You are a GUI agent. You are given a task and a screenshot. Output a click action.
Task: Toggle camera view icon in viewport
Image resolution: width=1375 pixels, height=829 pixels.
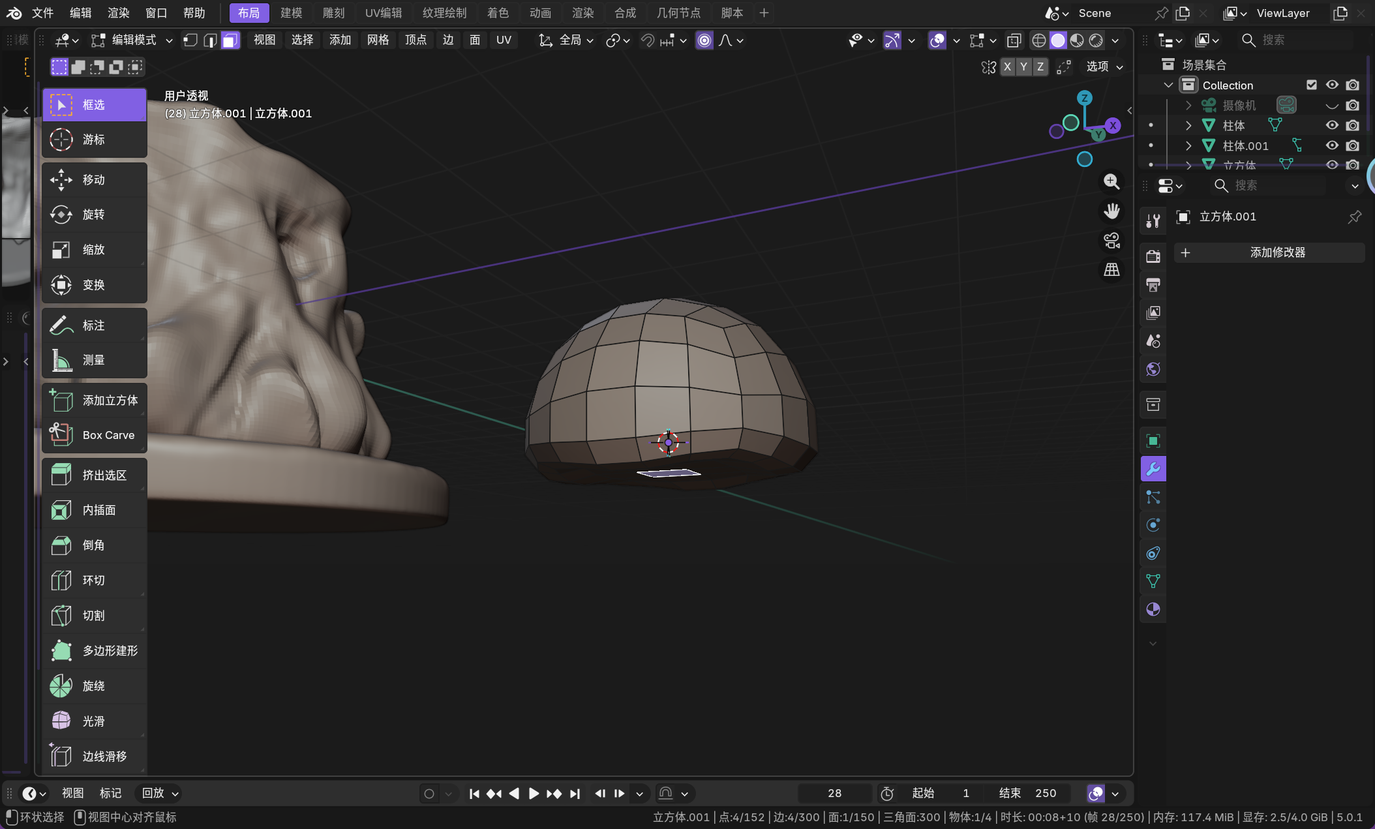click(x=1111, y=241)
